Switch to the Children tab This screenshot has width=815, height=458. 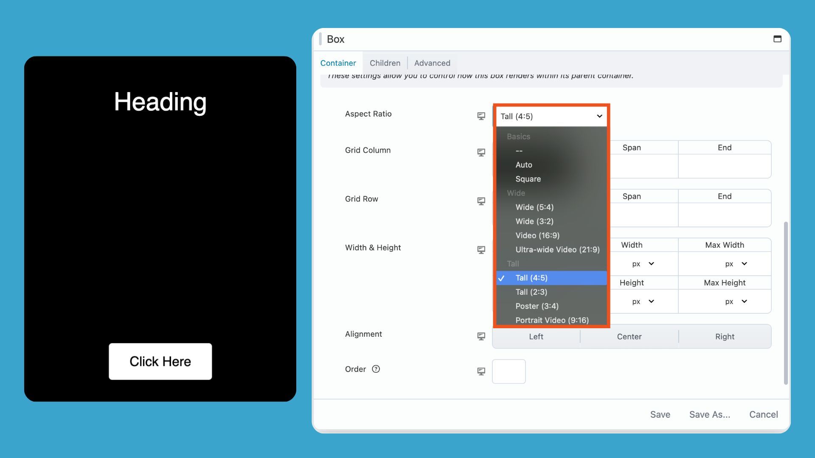point(385,63)
